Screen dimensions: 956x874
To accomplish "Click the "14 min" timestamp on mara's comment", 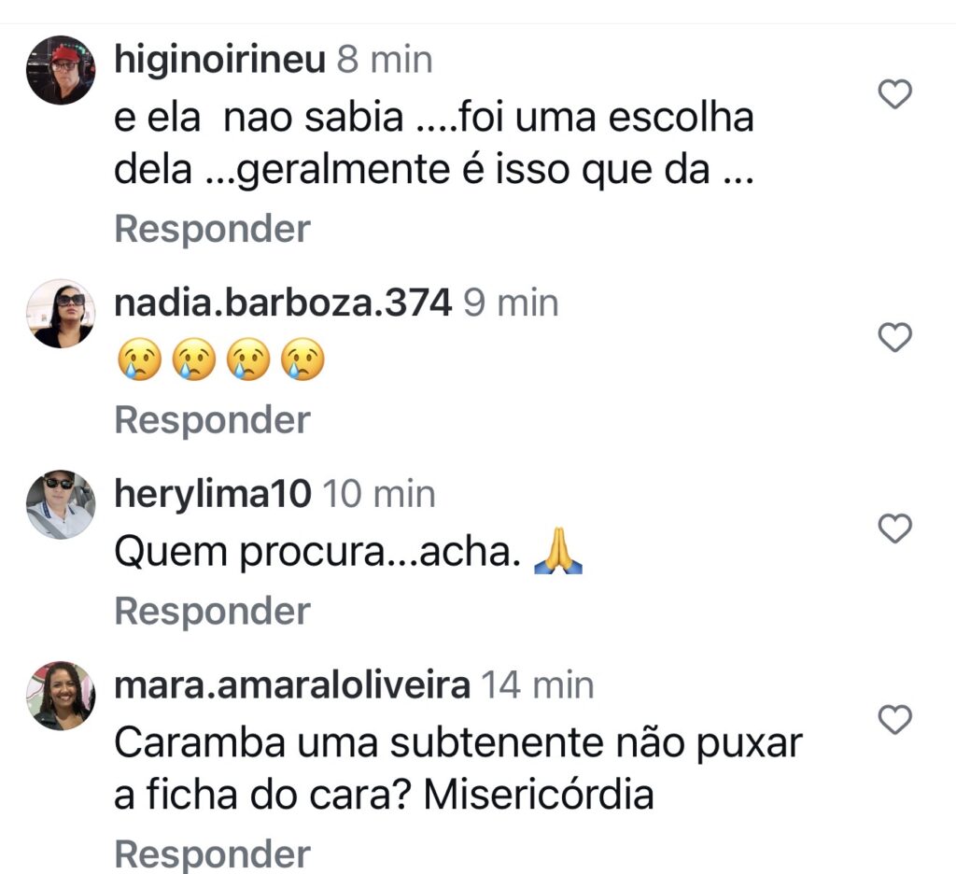I will (x=538, y=686).
